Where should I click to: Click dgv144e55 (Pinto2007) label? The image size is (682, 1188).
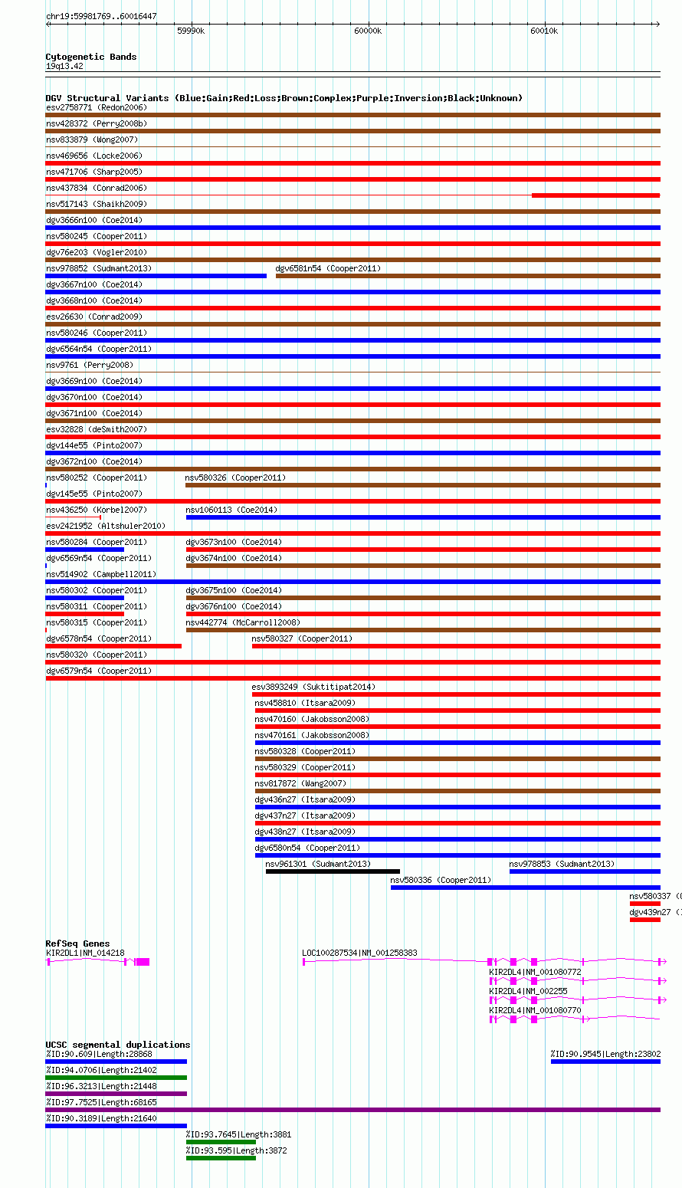click(93, 445)
